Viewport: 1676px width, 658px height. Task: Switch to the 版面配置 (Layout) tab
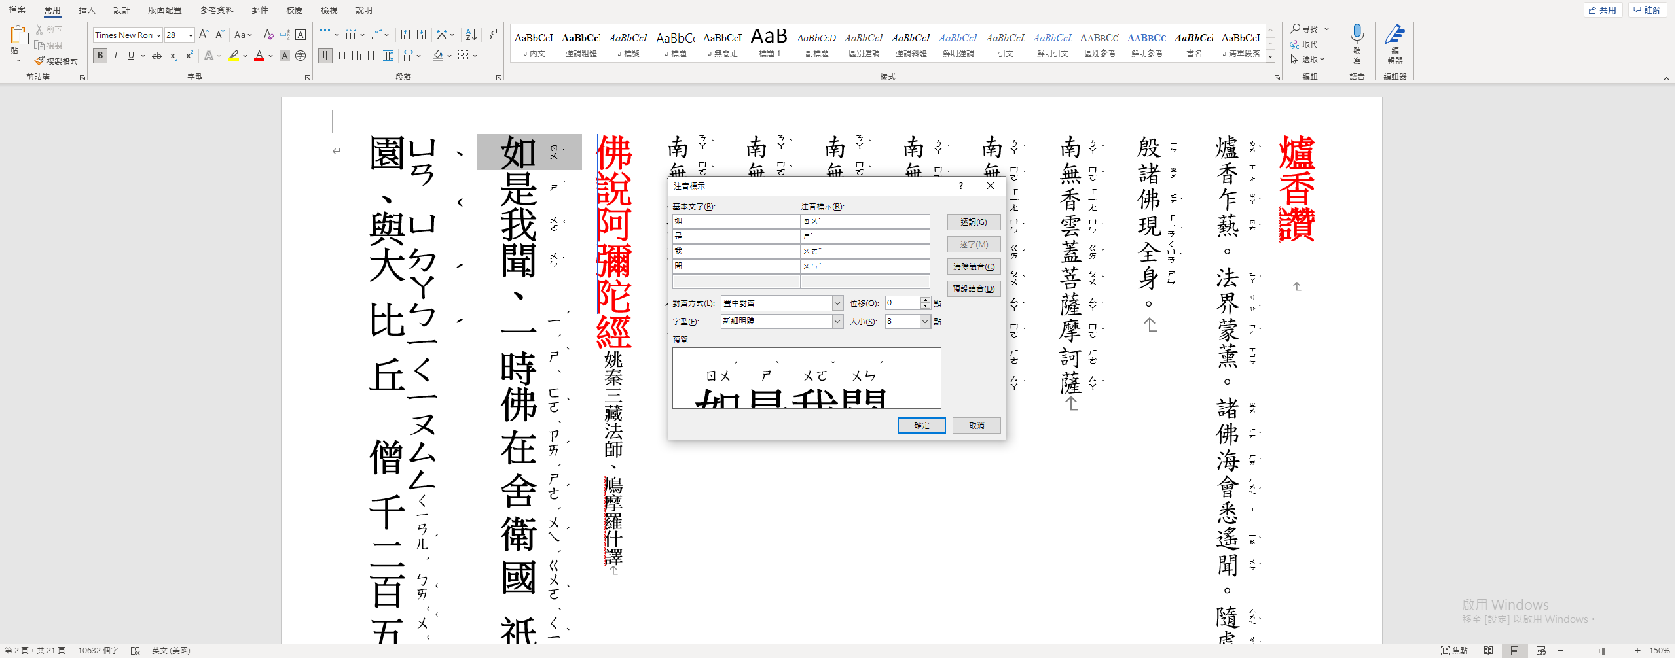click(x=165, y=10)
